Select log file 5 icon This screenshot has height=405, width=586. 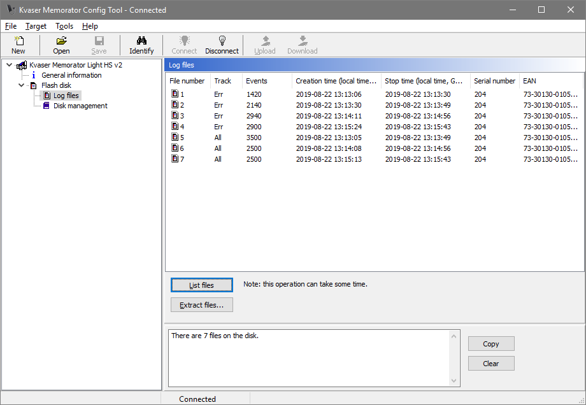pyautogui.click(x=175, y=137)
